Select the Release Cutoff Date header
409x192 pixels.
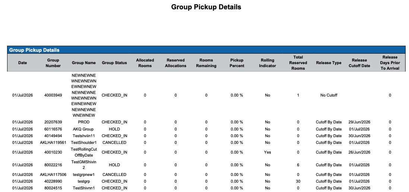tap(359, 63)
